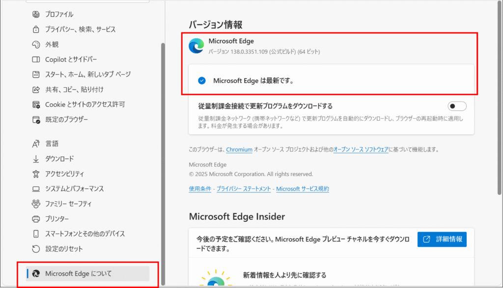The width and height of the screenshot is (503, 288).
Task: Open the Chromium link
Action: 239,150
